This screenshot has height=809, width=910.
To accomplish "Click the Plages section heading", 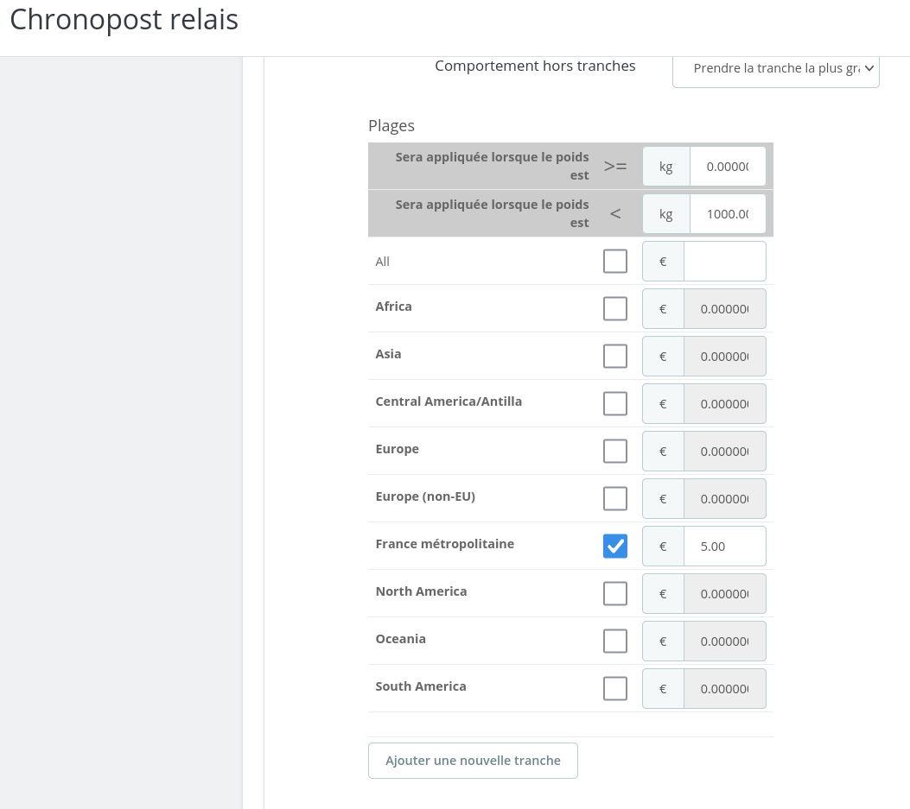I will point(391,126).
